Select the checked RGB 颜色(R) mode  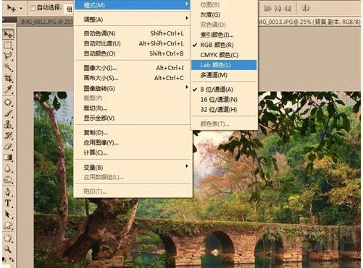pyautogui.click(x=224, y=45)
